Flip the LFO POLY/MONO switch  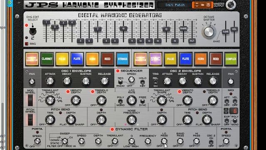121,101
